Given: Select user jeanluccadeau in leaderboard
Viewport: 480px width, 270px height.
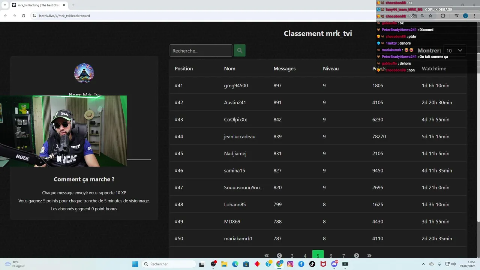Looking at the screenshot, I should point(240,136).
